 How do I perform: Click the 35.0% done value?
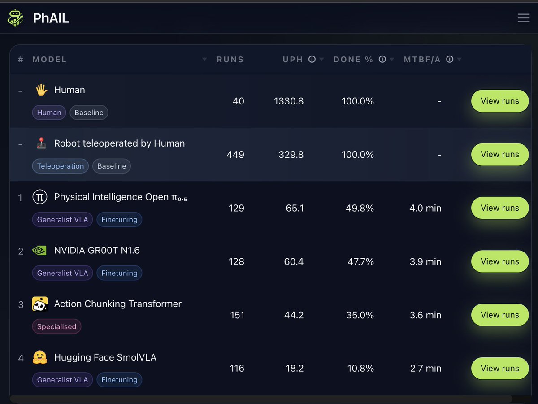pos(360,315)
